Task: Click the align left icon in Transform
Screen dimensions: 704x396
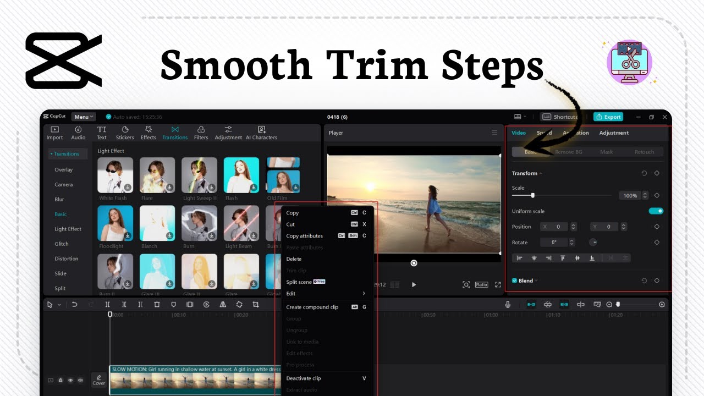Action: (519, 258)
